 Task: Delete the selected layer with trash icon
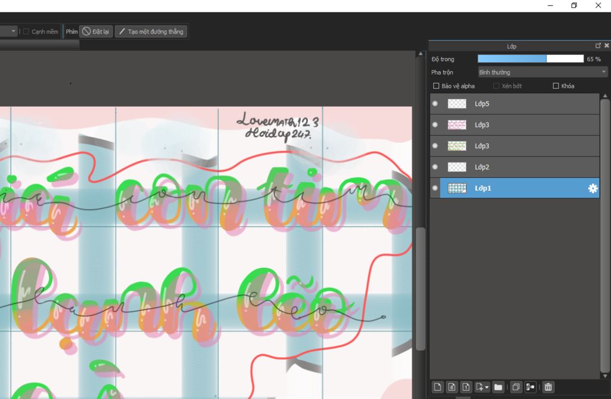pyautogui.click(x=548, y=387)
